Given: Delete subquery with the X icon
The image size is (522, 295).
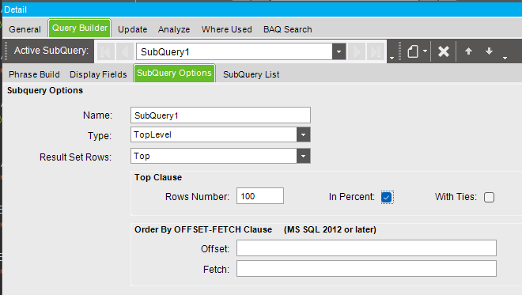Looking at the screenshot, I should point(444,51).
